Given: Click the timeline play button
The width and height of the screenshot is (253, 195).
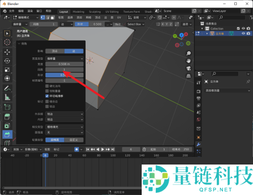Looking at the screenshot, I should (x=102, y=149).
